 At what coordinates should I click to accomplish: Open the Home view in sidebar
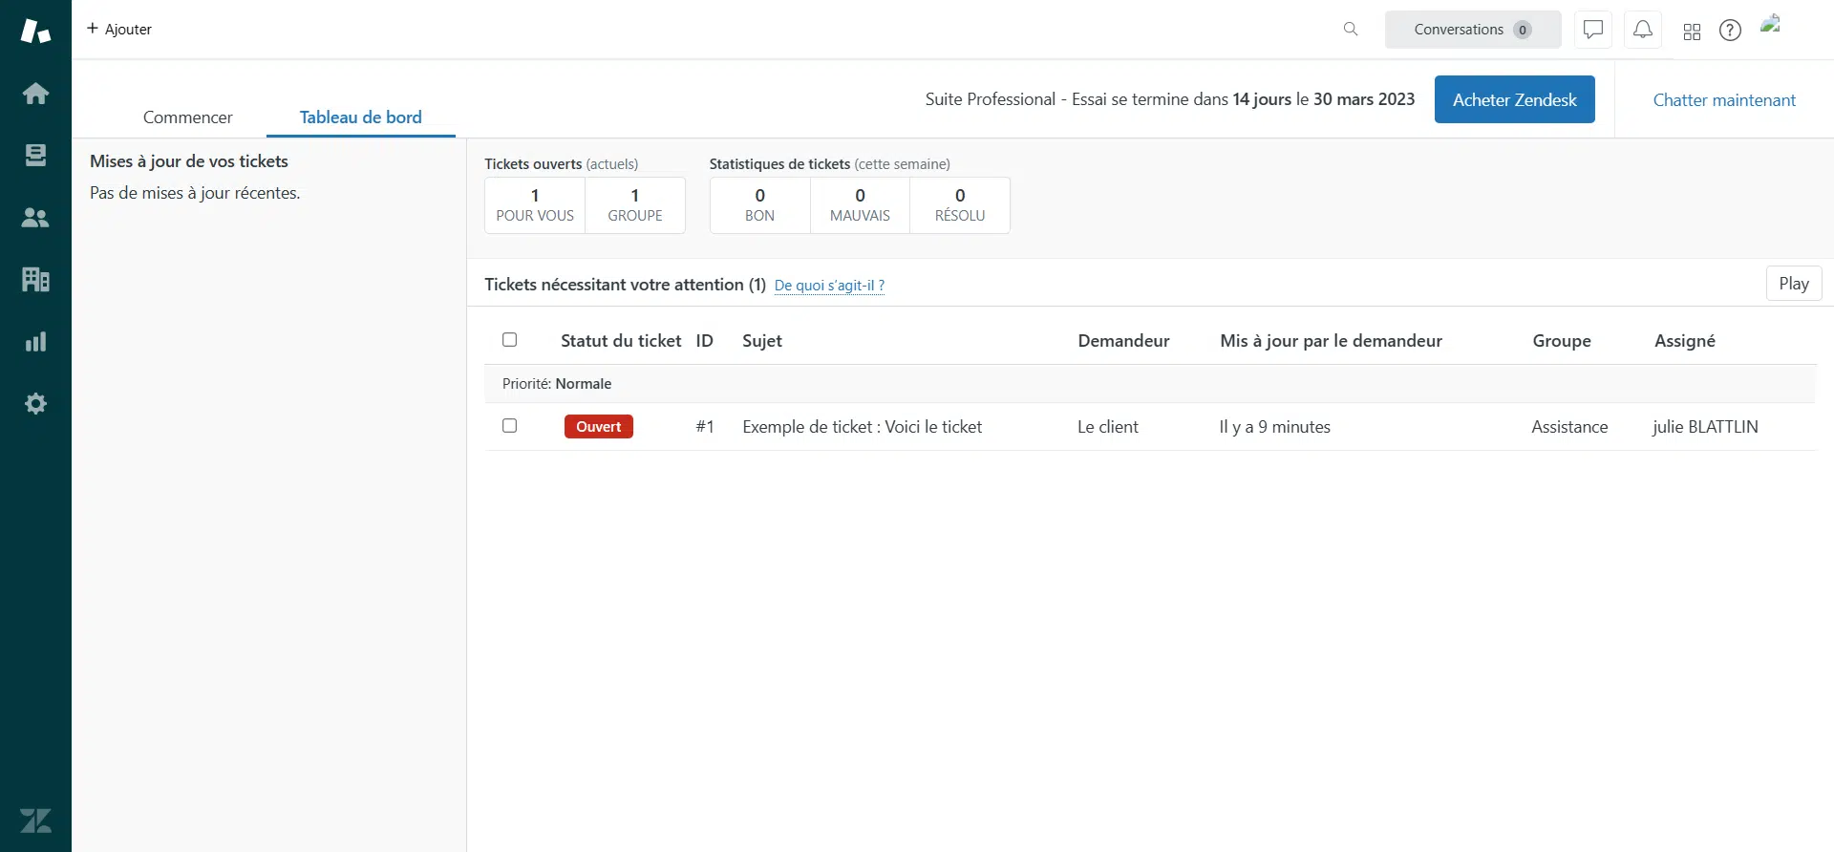point(35,94)
